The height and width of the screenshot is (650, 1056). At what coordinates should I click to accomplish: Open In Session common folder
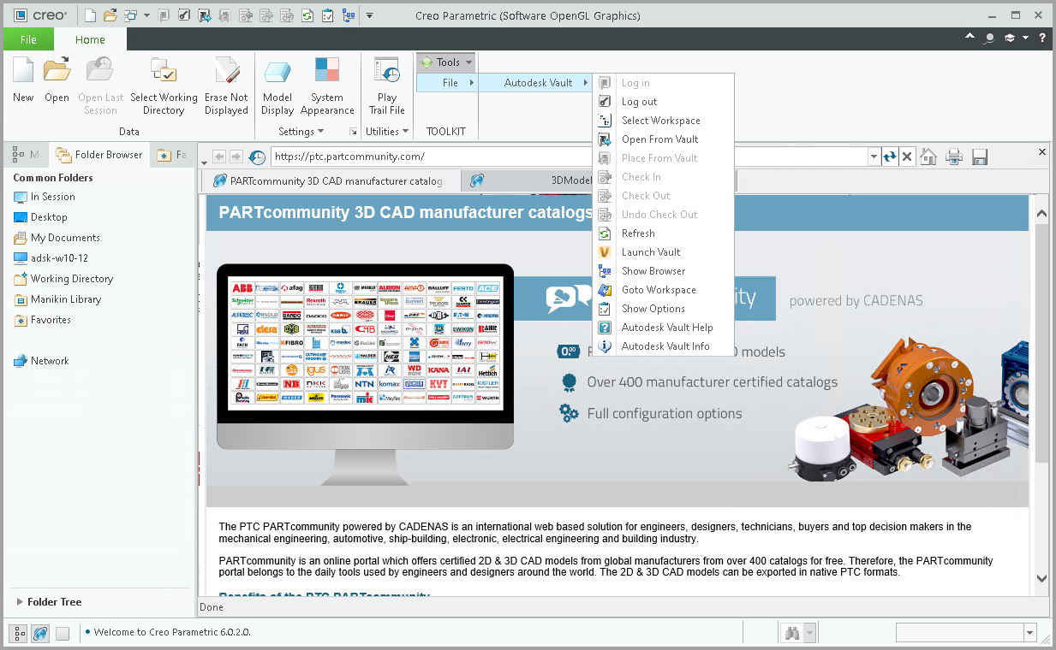45,197
